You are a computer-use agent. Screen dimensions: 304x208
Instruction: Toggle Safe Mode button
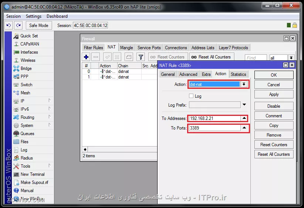tap(38, 26)
